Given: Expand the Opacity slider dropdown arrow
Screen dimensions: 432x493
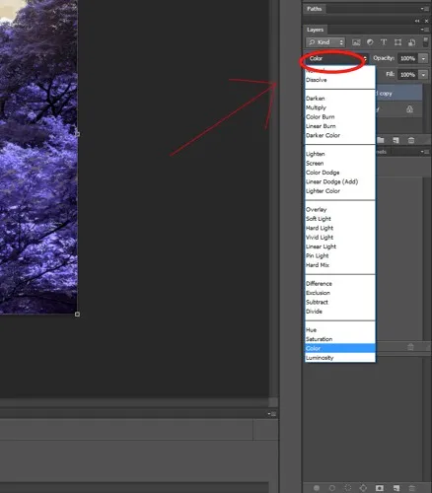Looking at the screenshot, I should [x=423, y=58].
